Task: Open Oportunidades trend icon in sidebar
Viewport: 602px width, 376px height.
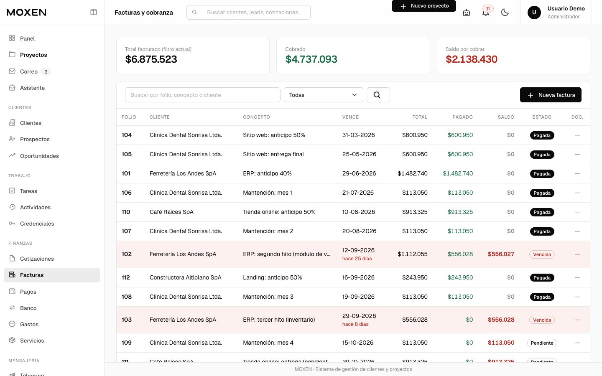Action: [12, 155]
